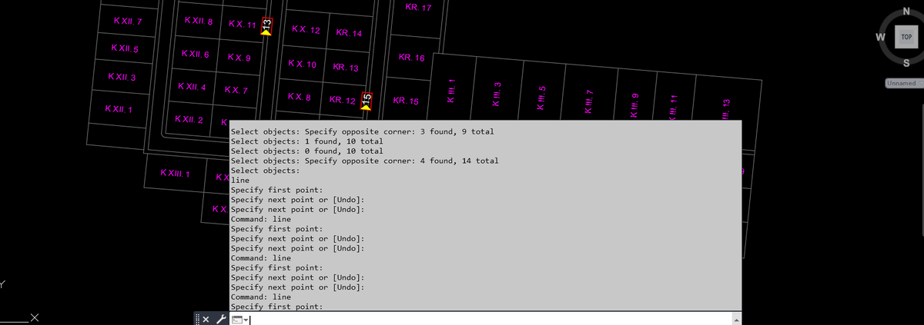Select the 'K.X. 9' parcel label
Viewport: 924px width, 325px height.
tap(238, 58)
